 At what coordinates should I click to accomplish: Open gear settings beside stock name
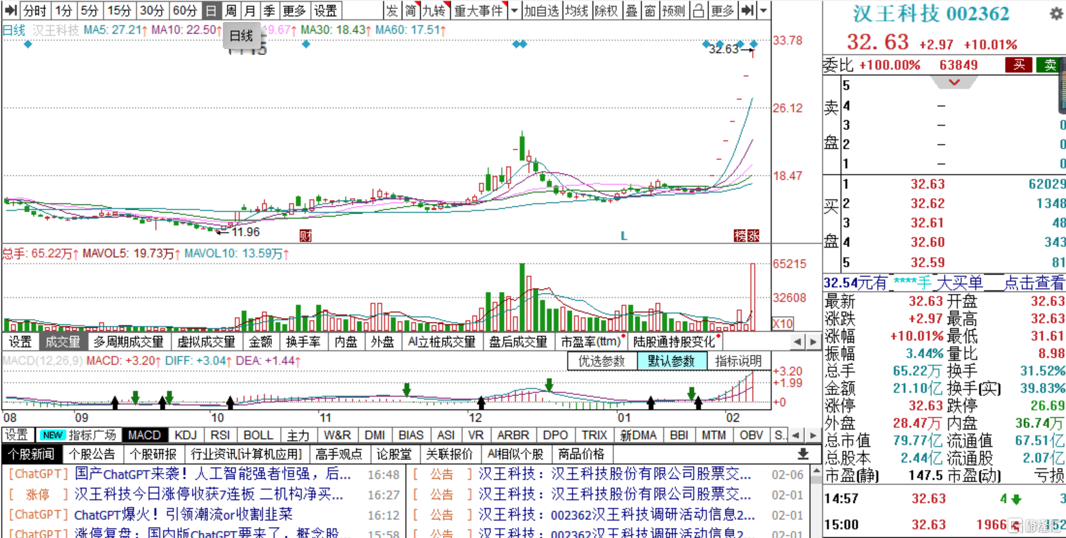(x=1056, y=12)
